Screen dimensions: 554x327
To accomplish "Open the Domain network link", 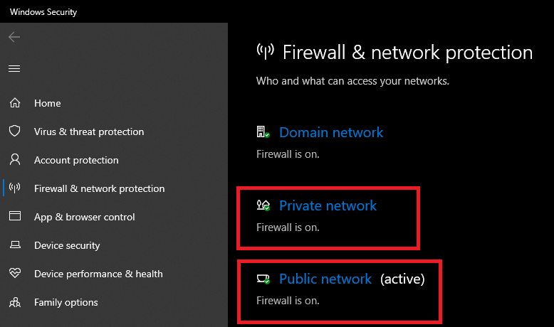I will coord(331,132).
